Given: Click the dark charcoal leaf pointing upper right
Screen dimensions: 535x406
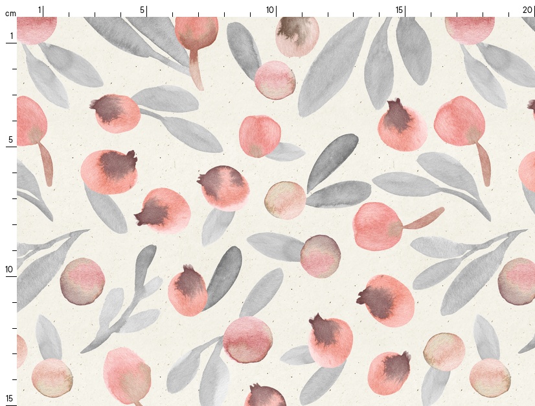Looking at the screenshot, I should pyautogui.click(x=333, y=161).
